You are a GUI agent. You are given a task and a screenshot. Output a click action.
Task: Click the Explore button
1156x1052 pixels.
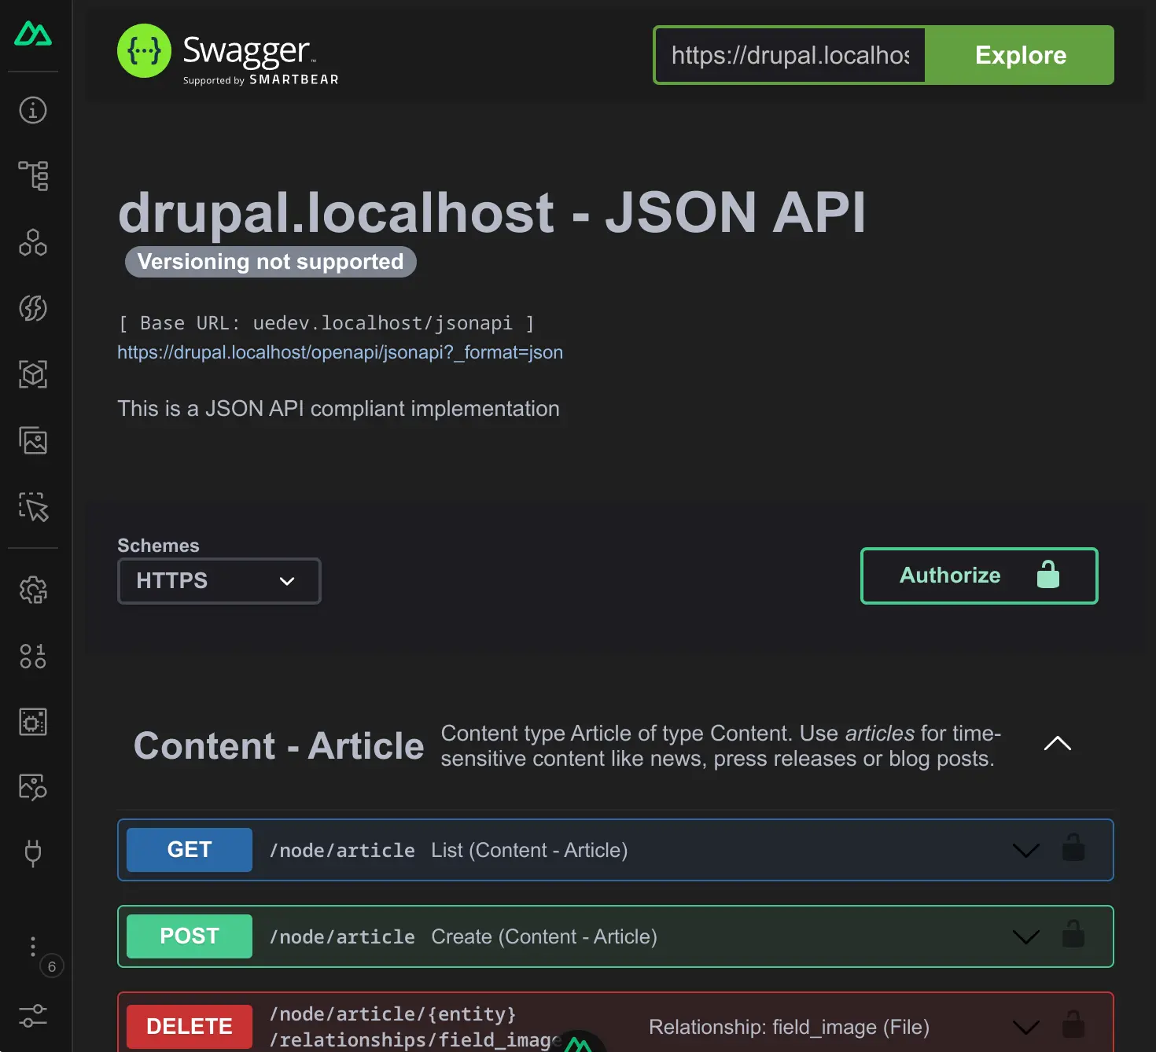coord(1020,55)
